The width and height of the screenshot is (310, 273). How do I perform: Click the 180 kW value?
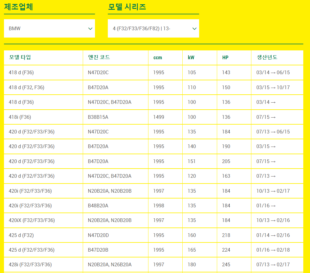point(192,264)
